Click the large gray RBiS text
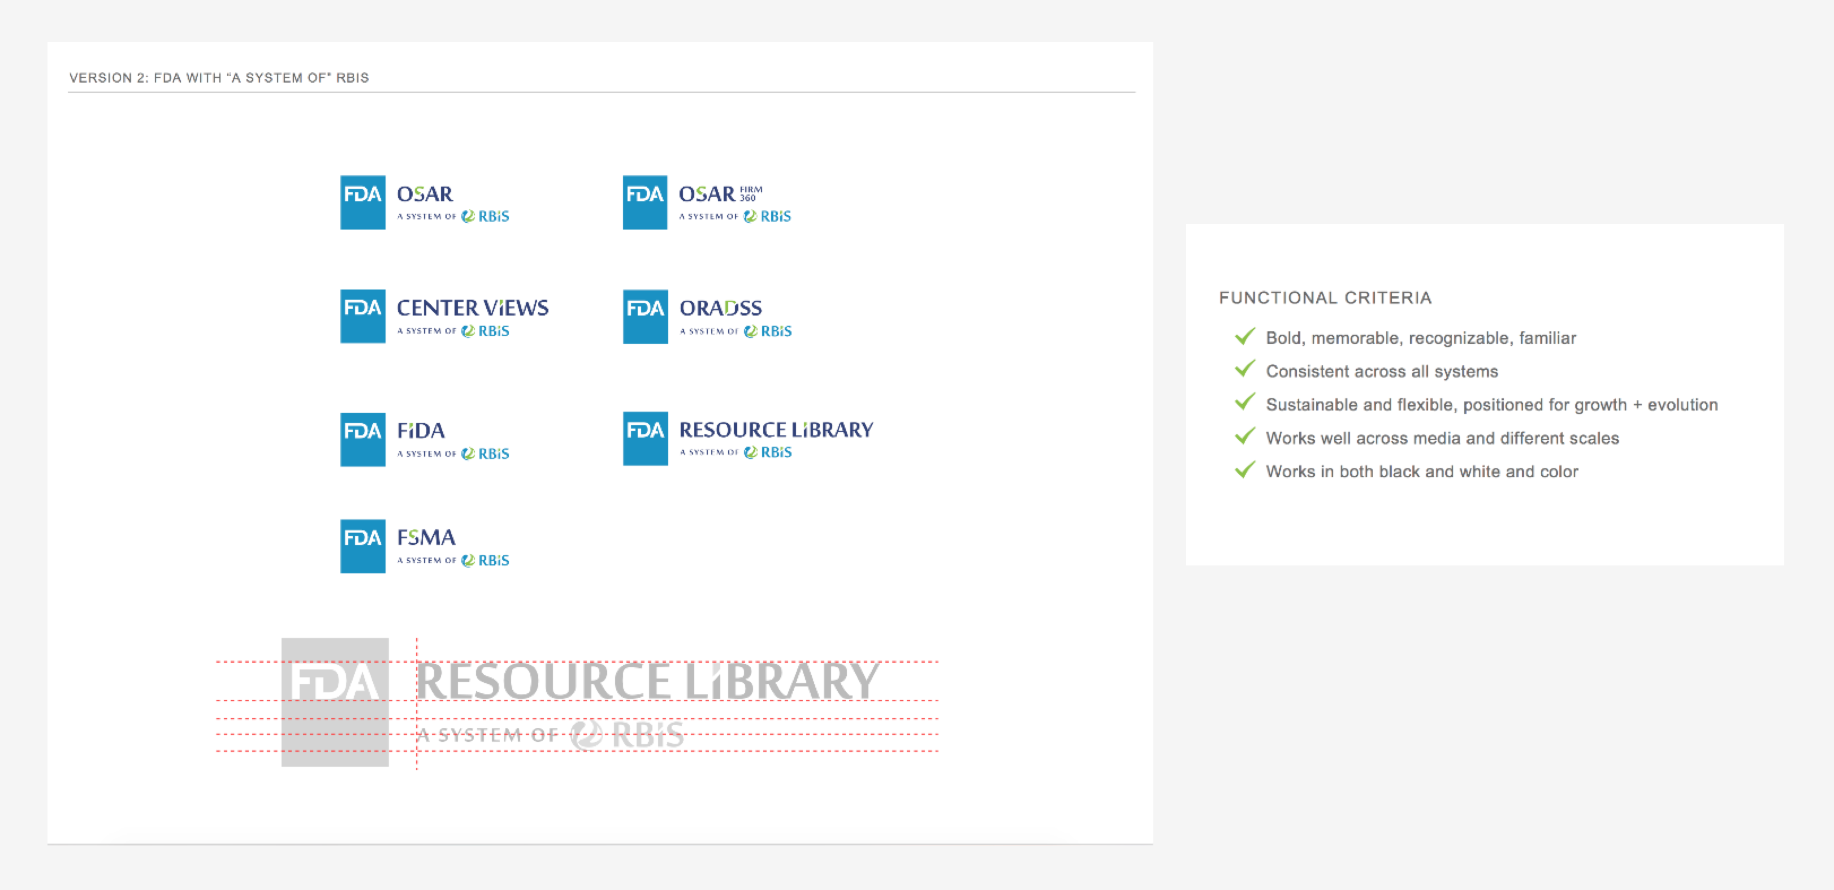This screenshot has height=890, width=1834. [647, 735]
